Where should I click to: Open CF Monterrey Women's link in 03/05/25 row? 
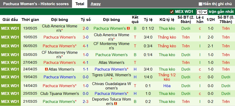coord(60,55)
